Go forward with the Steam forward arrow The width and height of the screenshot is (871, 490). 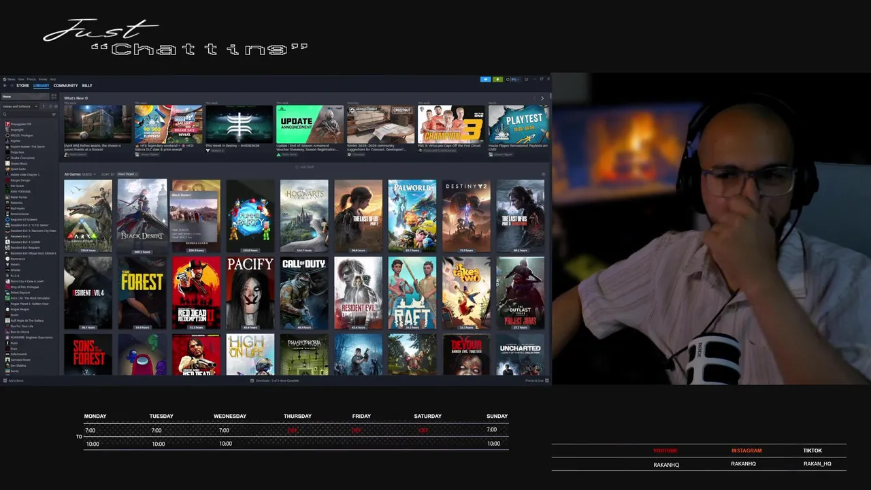[x=12, y=86]
